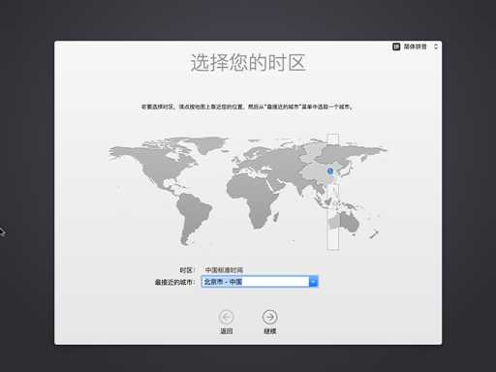Click the closest city text field
Image resolution: width=496 pixels, height=372 pixels.
coord(256,282)
